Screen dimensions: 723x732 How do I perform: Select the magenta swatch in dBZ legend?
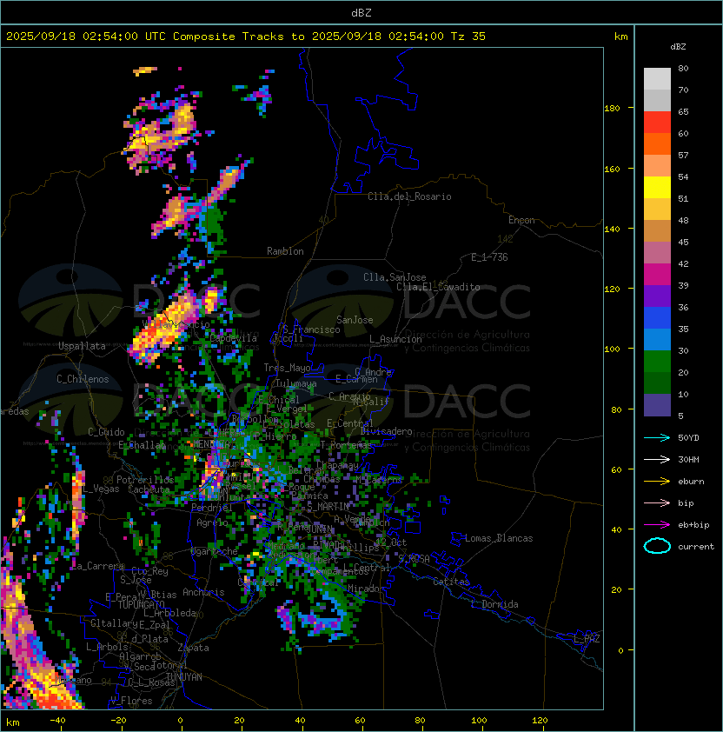(x=657, y=274)
